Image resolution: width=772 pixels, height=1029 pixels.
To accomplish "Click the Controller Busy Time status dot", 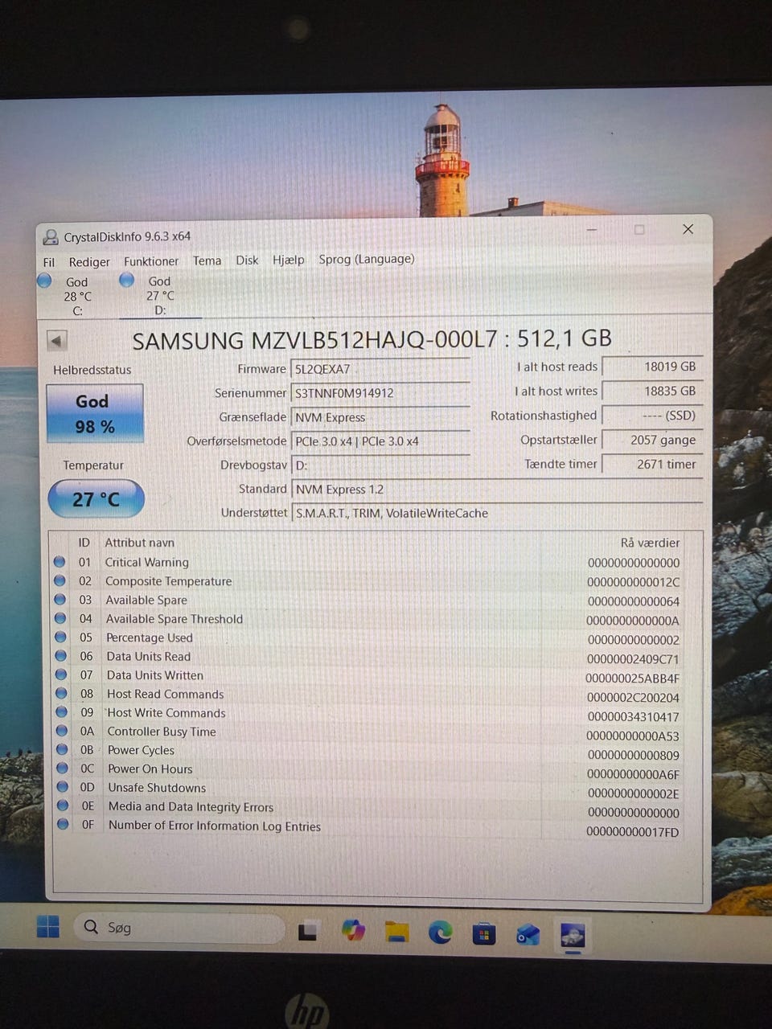I will click(62, 731).
